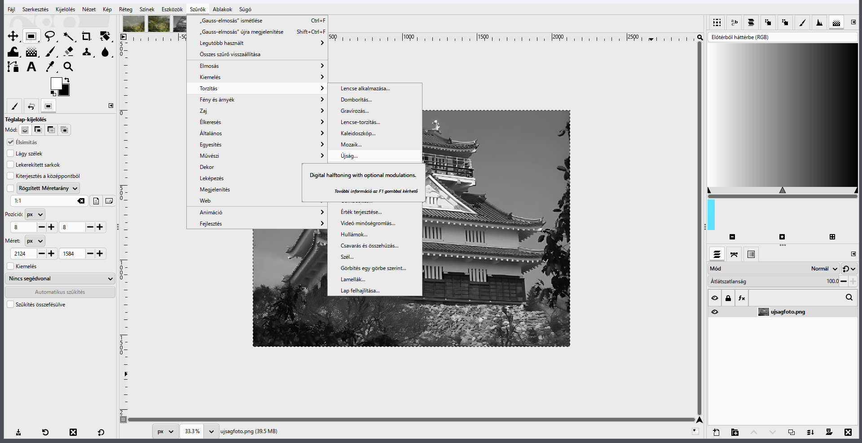Enable Kiterjesztés a középpontból checkbox
862x443 pixels.
[x=10, y=176]
